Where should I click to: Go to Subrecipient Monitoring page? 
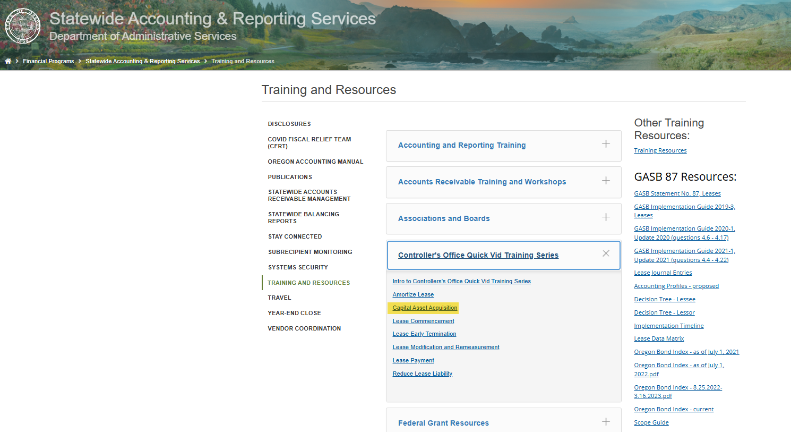pos(310,252)
